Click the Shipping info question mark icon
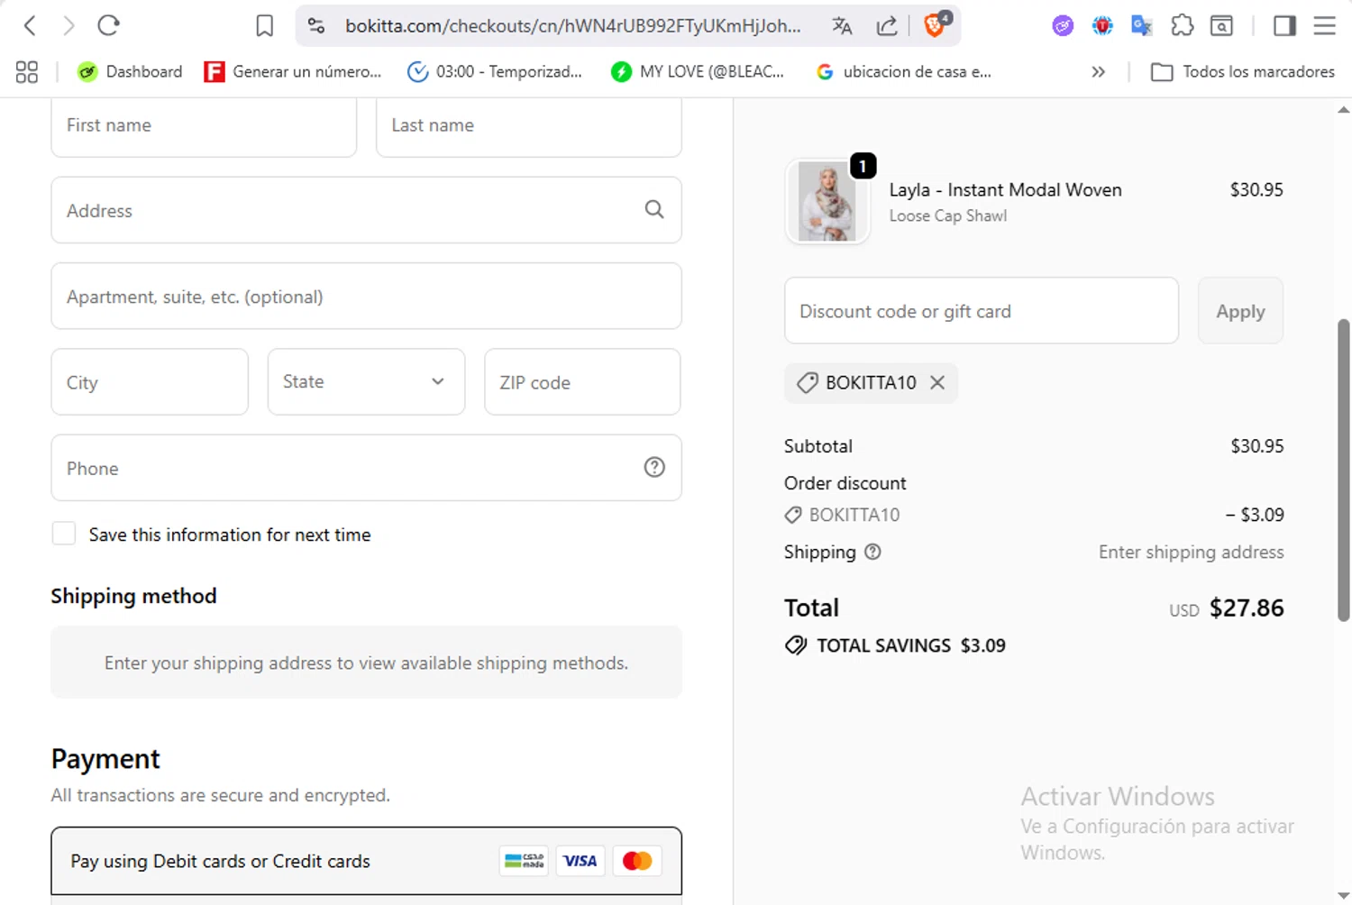This screenshot has height=905, width=1352. pos(872,552)
